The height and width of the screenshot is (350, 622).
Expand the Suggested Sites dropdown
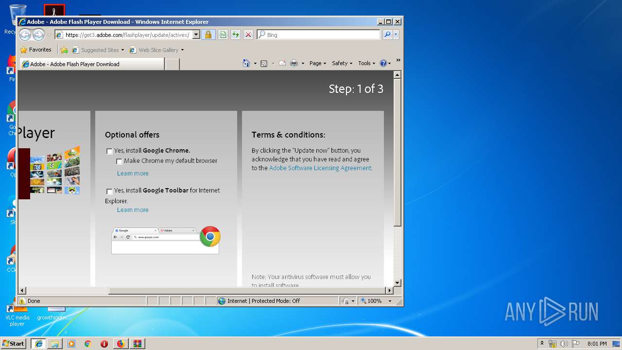(122, 50)
